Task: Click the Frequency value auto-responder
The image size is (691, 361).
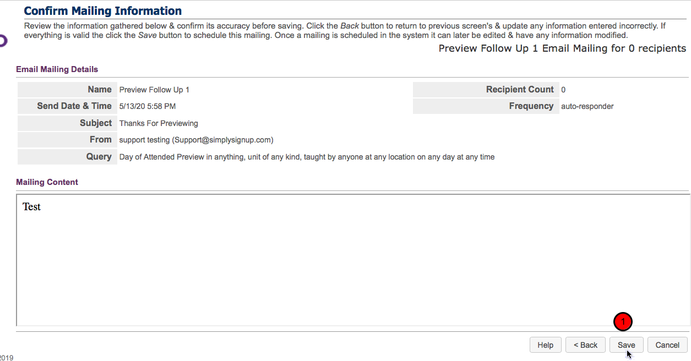Action: coord(587,106)
